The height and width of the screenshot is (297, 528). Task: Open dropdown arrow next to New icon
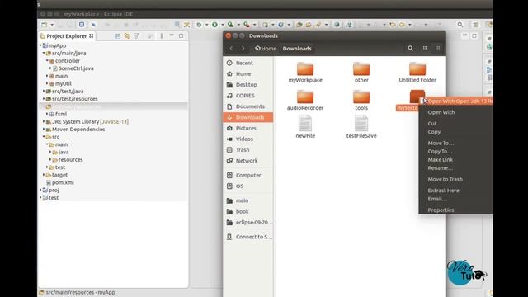pyautogui.click(x=52, y=25)
